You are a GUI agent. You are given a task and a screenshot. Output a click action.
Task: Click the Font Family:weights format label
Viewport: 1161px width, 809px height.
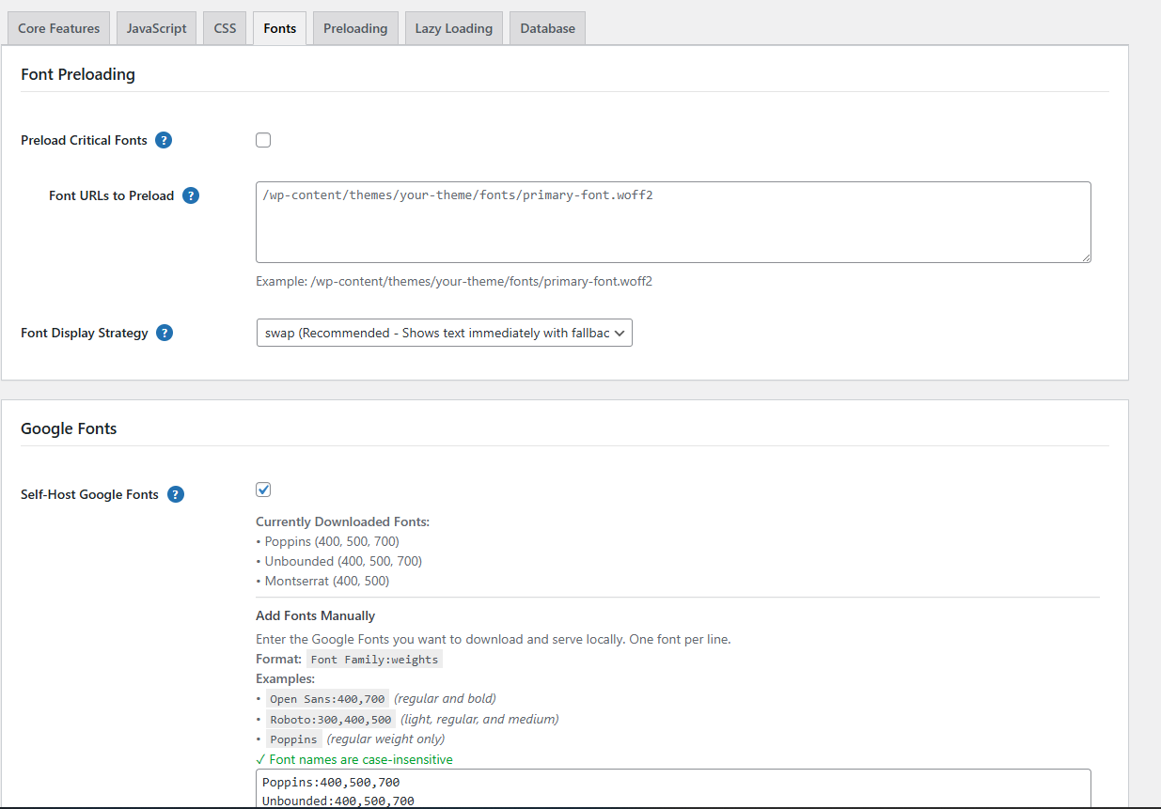click(374, 659)
